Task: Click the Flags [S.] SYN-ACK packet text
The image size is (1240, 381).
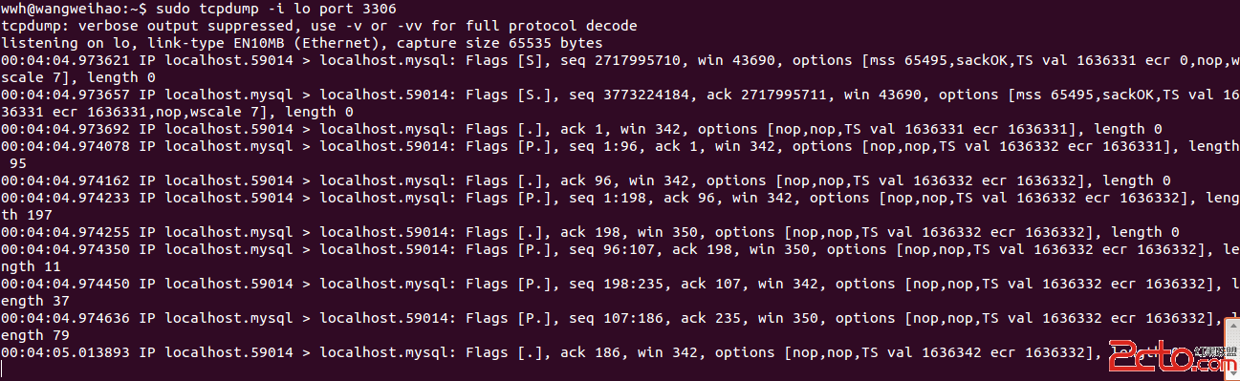Action: click(509, 95)
